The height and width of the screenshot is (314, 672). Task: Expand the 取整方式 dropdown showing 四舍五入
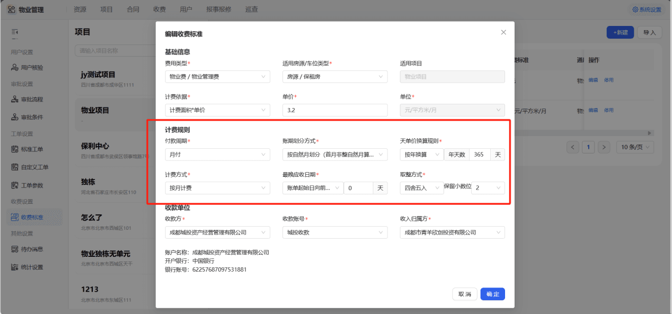pyautogui.click(x=421, y=188)
